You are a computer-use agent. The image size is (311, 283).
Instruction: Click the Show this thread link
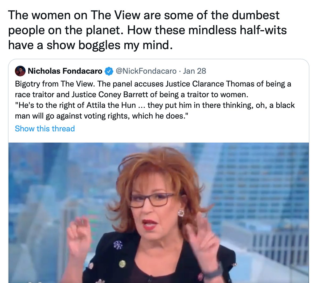tap(45, 128)
